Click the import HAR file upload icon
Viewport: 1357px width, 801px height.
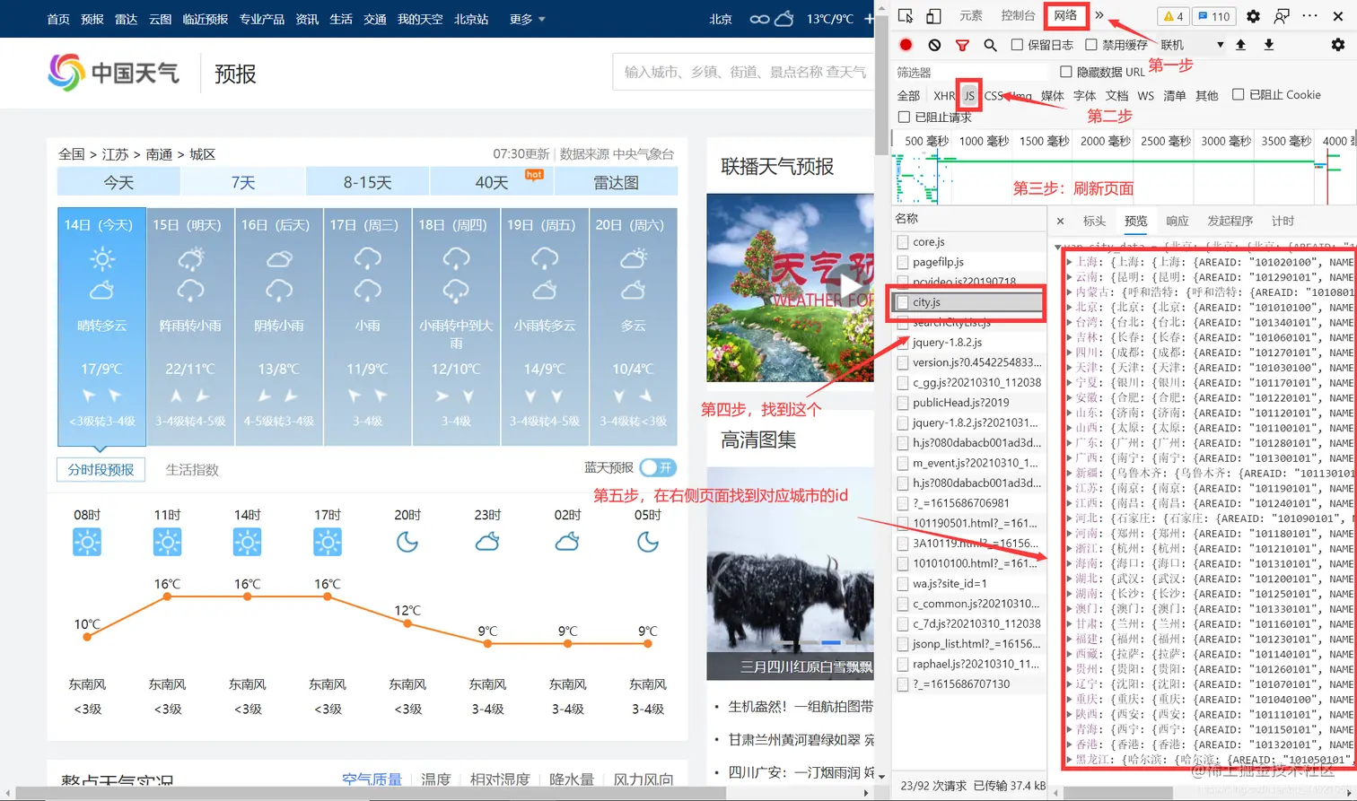click(x=1241, y=45)
